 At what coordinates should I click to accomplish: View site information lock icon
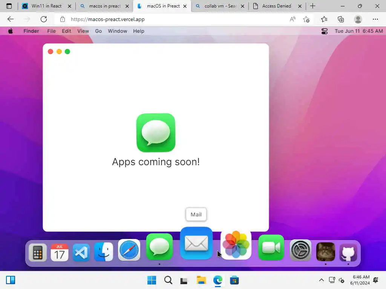point(63,19)
